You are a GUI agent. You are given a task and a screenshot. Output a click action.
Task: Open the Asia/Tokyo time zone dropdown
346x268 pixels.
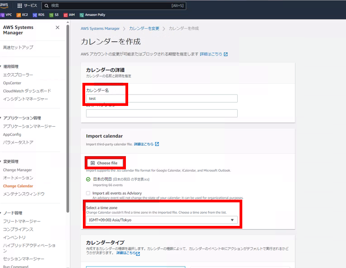162,220
